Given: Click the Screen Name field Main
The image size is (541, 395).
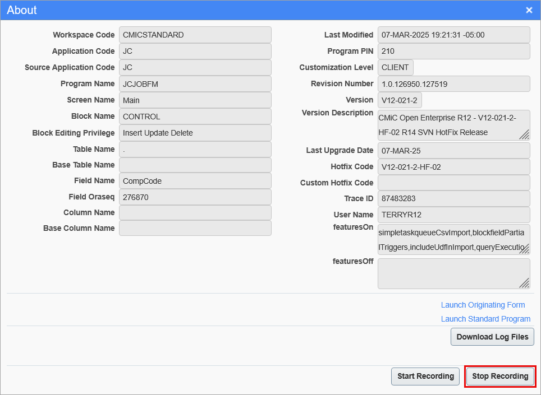Looking at the screenshot, I should [x=195, y=100].
